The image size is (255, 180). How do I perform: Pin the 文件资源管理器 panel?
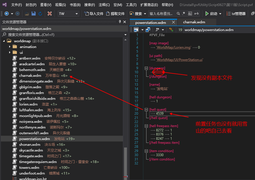[120, 22]
